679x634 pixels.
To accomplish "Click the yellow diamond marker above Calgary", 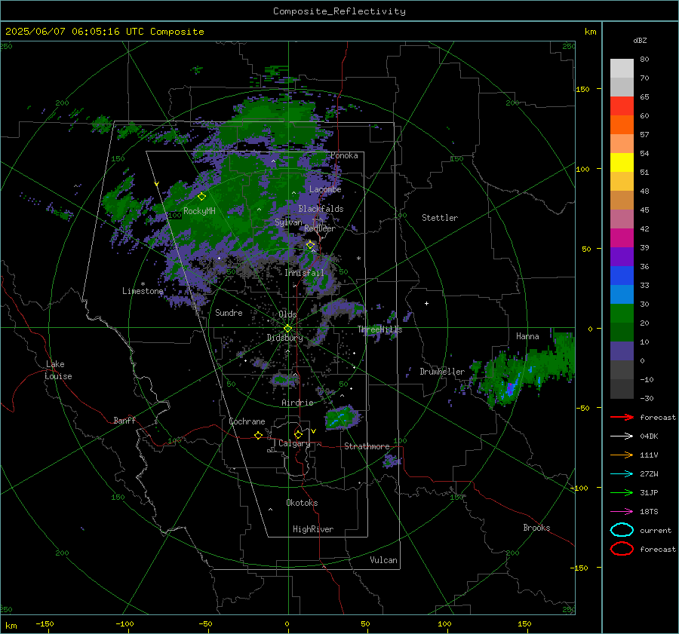I will (x=298, y=434).
